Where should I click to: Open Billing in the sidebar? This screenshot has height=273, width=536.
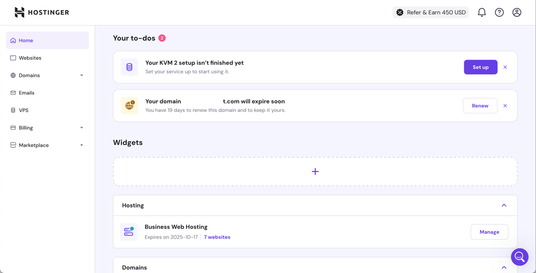pos(47,128)
